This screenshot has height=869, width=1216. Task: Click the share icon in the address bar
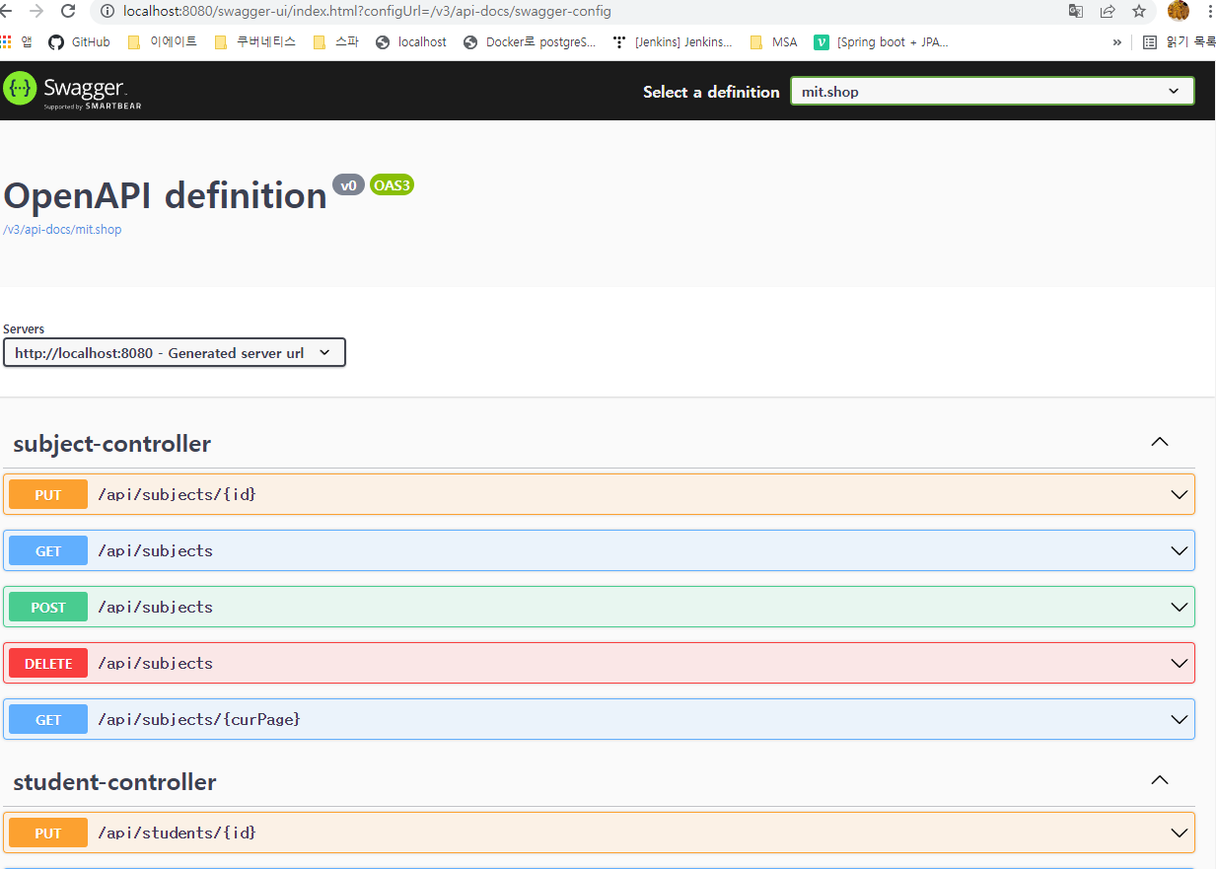click(x=1107, y=11)
